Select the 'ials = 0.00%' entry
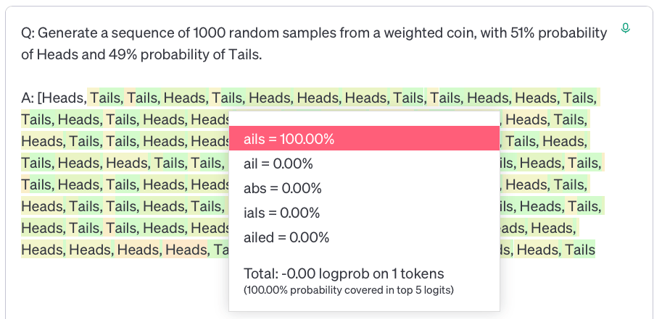The height and width of the screenshot is (319, 662). [x=281, y=213]
